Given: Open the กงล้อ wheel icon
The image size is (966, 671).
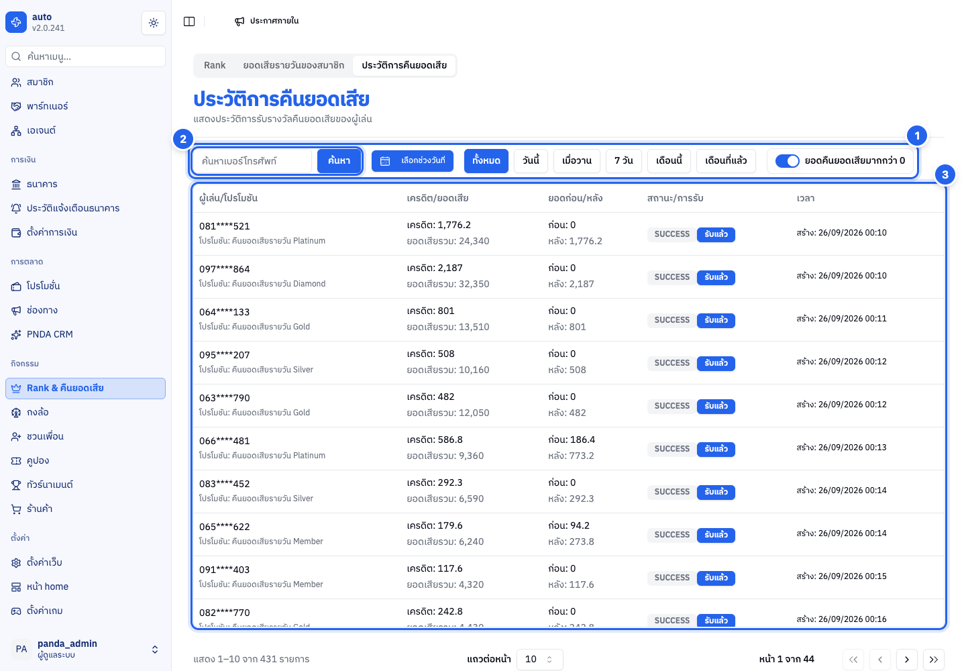Looking at the screenshot, I should [x=16, y=413].
